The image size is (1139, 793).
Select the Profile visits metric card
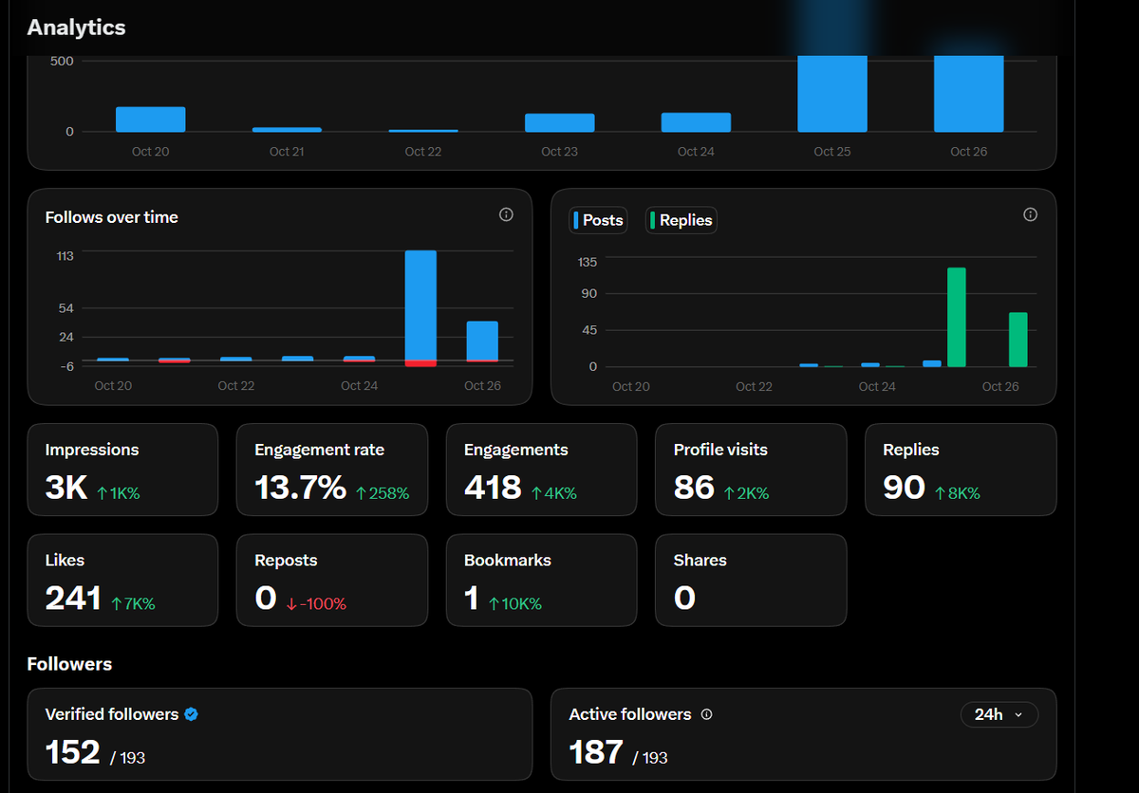(751, 470)
